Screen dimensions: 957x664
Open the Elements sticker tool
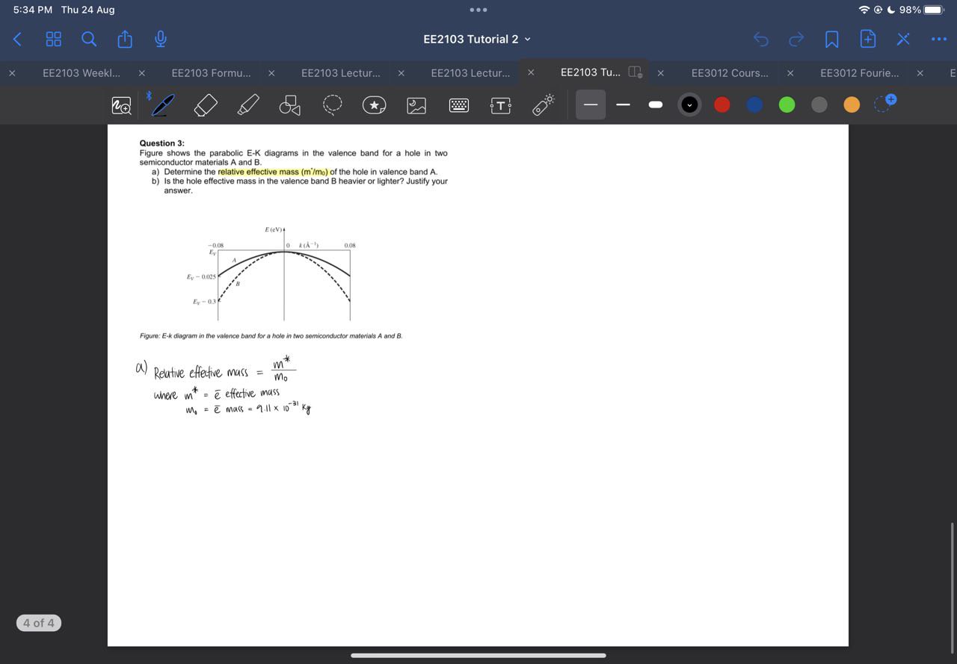pyautogui.click(x=375, y=105)
